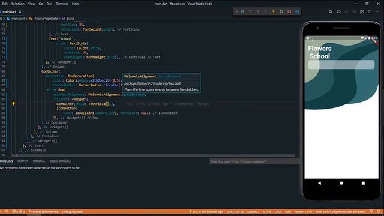Screen dimensions: 384x216
Task: Click the Step Into debug icon
Action: coord(258,11)
